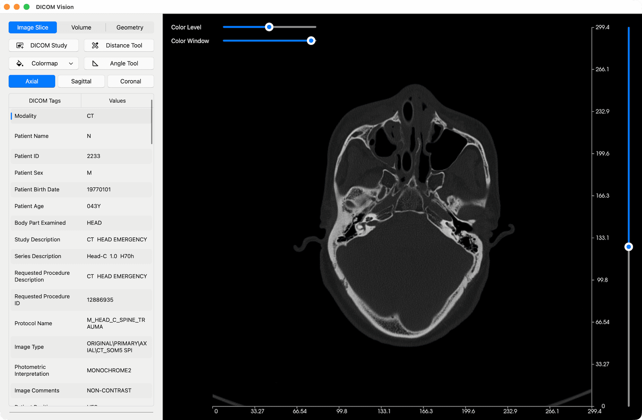
Task: Click the Color Window slider handle
Action: click(x=311, y=41)
